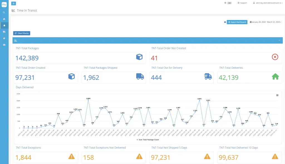Click the 2,060 peak data point on chart
This screenshot has height=164, width=285.
pos(88,100)
